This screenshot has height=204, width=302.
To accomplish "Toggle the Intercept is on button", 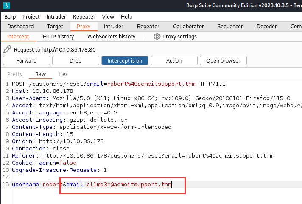I will pos(125,60).
